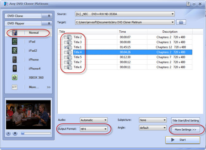
Task: Click the Chapters: 7 description cell
Action: (171, 57)
